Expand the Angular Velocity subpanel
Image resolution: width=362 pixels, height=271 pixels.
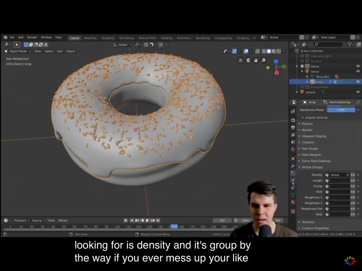pyautogui.click(x=316, y=117)
